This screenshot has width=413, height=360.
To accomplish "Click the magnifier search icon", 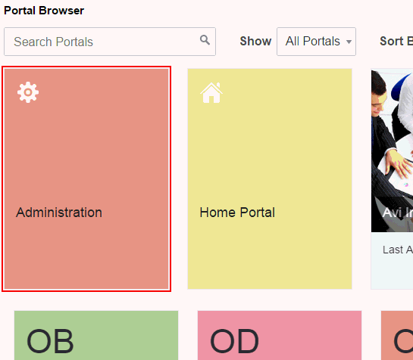I will [x=205, y=40].
